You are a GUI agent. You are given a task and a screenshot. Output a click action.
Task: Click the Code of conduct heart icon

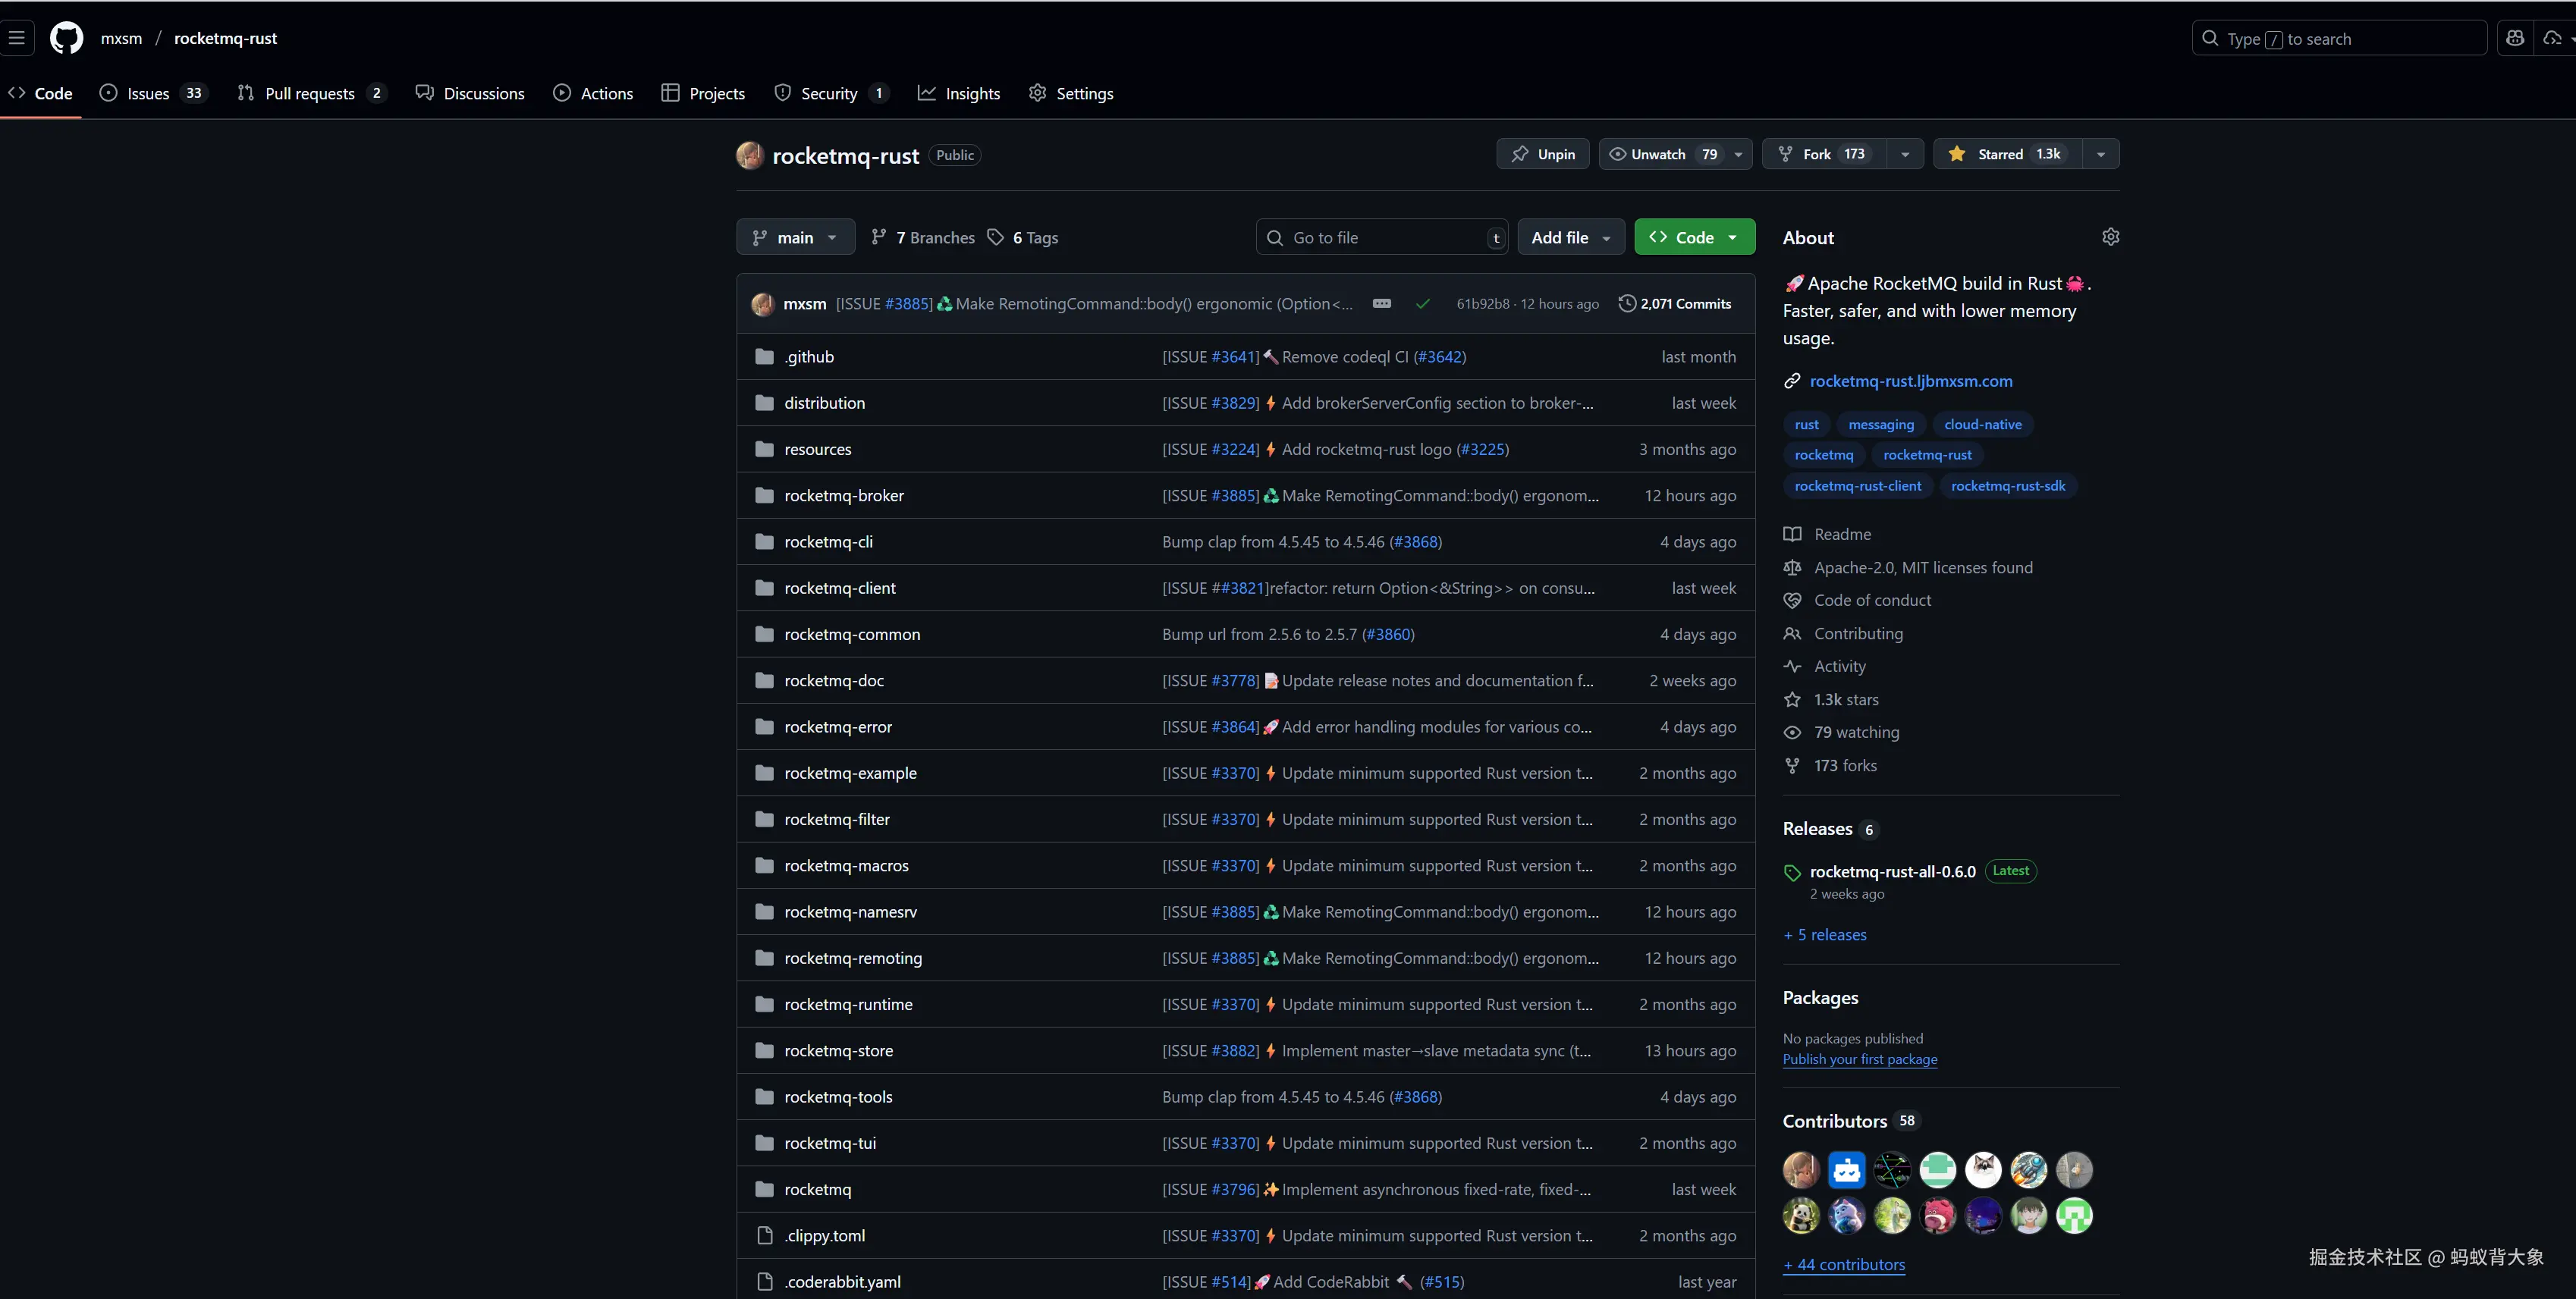pos(1792,600)
